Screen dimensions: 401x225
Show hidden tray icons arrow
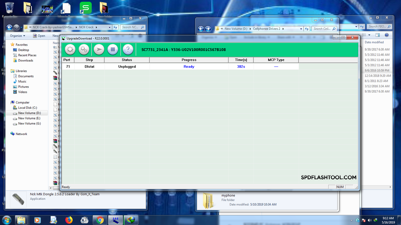pyautogui.click(x=352, y=220)
